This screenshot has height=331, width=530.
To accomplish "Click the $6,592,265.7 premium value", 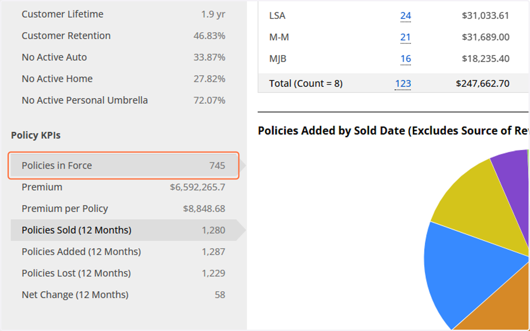I will click(x=197, y=187).
